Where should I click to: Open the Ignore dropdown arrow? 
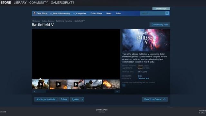point(82,99)
